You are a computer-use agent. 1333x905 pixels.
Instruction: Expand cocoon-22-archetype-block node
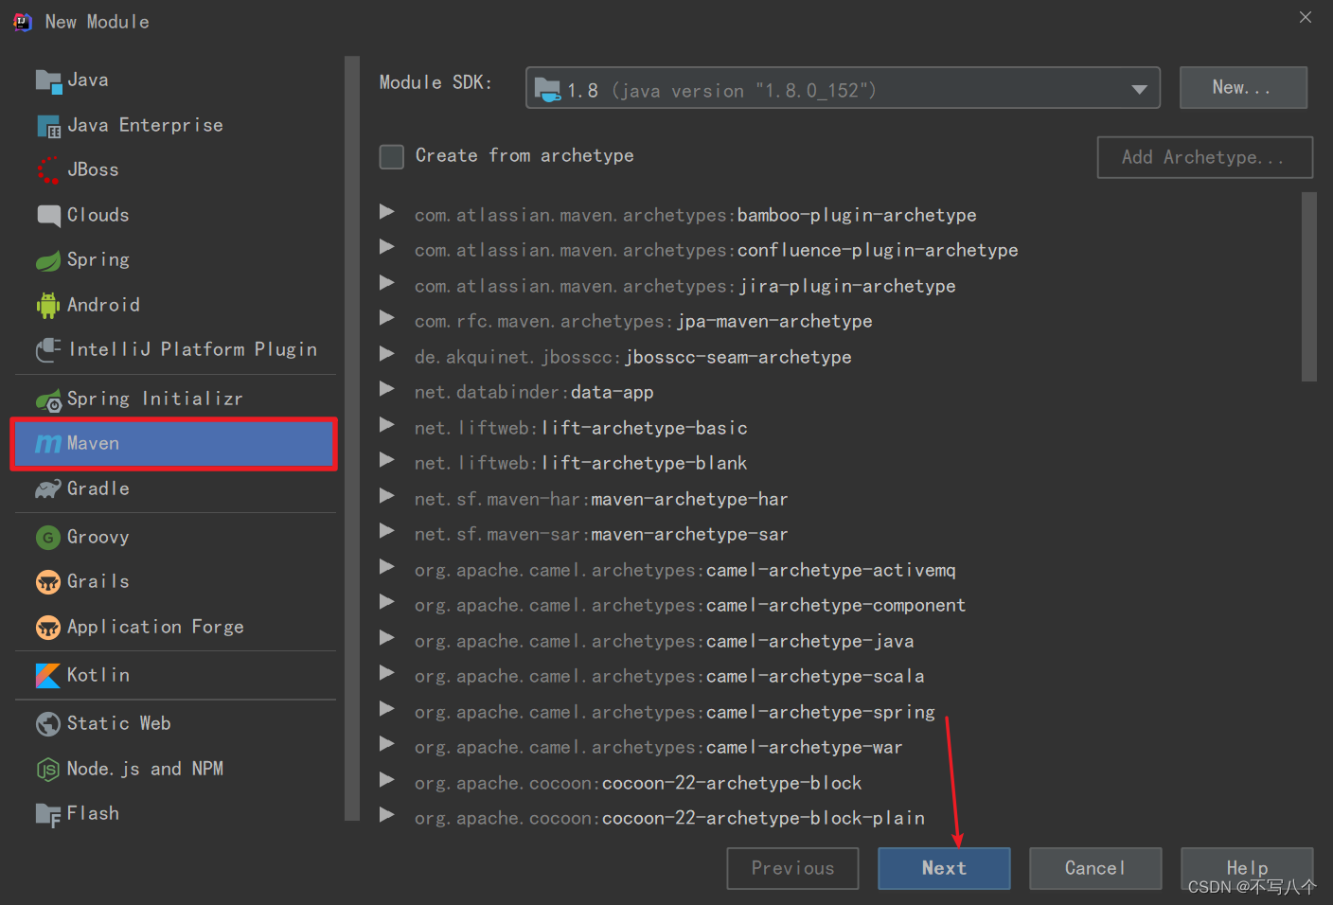tap(386, 779)
